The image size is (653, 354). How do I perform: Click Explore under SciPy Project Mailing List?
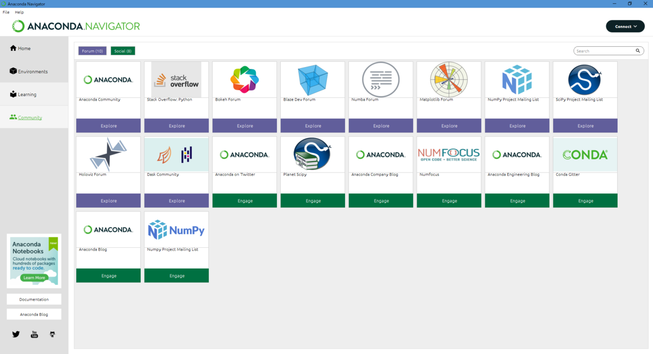pos(585,126)
